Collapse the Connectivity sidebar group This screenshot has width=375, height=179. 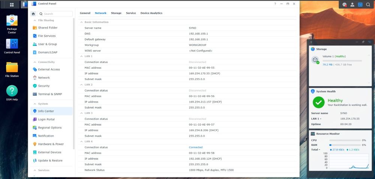[34, 62]
